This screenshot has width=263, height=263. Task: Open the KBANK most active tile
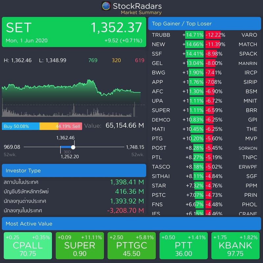tap(235, 246)
